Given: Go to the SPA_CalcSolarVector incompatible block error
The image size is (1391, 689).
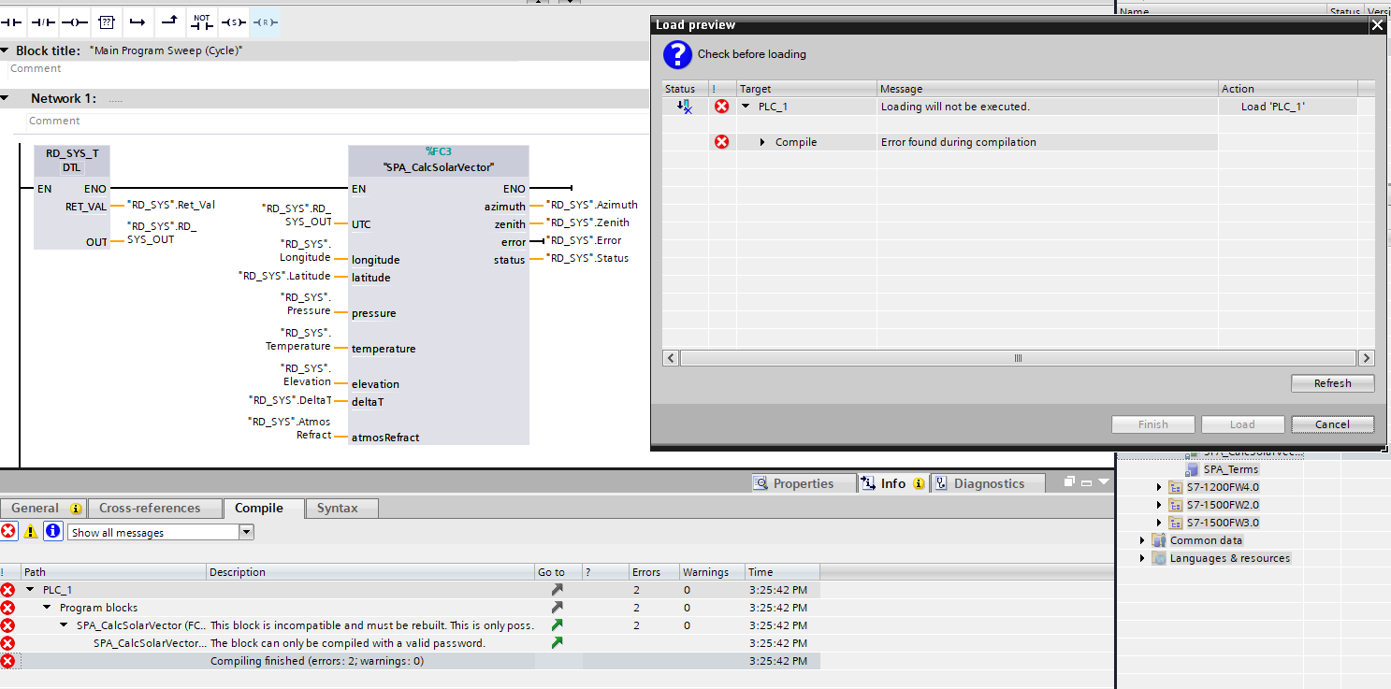Looking at the screenshot, I should pyautogui.click(x=557, y=624).
